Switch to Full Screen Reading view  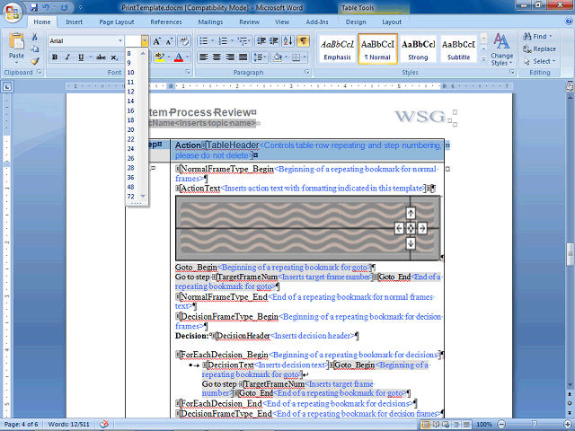tap(435, 425)
